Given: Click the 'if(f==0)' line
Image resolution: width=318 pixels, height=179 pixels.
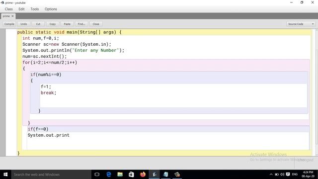Looking at the screenshot, I should tap(38, 129).
